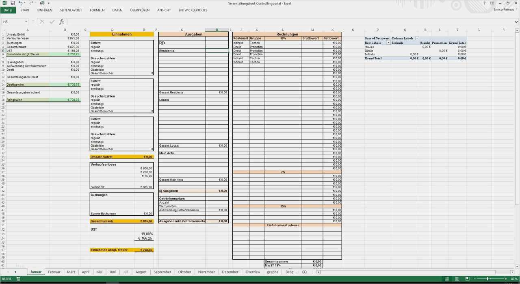
Task: Open the Name Box dropdown arrow
Action: 26,21
